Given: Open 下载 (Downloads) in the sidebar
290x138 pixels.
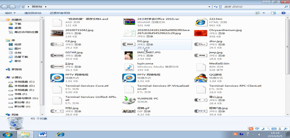Looking at the screenshot, I should [x=18, y=24].
